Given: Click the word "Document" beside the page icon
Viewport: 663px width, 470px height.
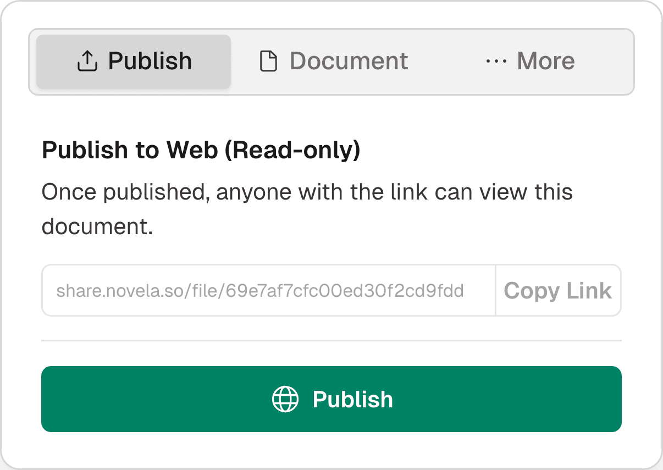Looking at the screenshot, I should (x=349, y=62).
